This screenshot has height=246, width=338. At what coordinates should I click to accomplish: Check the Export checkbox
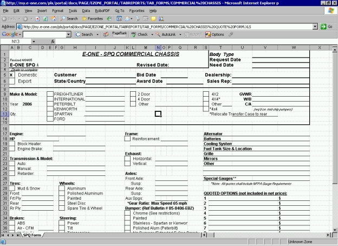[x=12, y=81]
